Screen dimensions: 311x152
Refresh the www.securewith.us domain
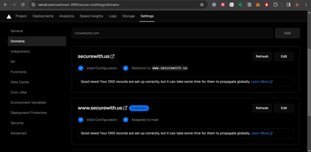262,108
